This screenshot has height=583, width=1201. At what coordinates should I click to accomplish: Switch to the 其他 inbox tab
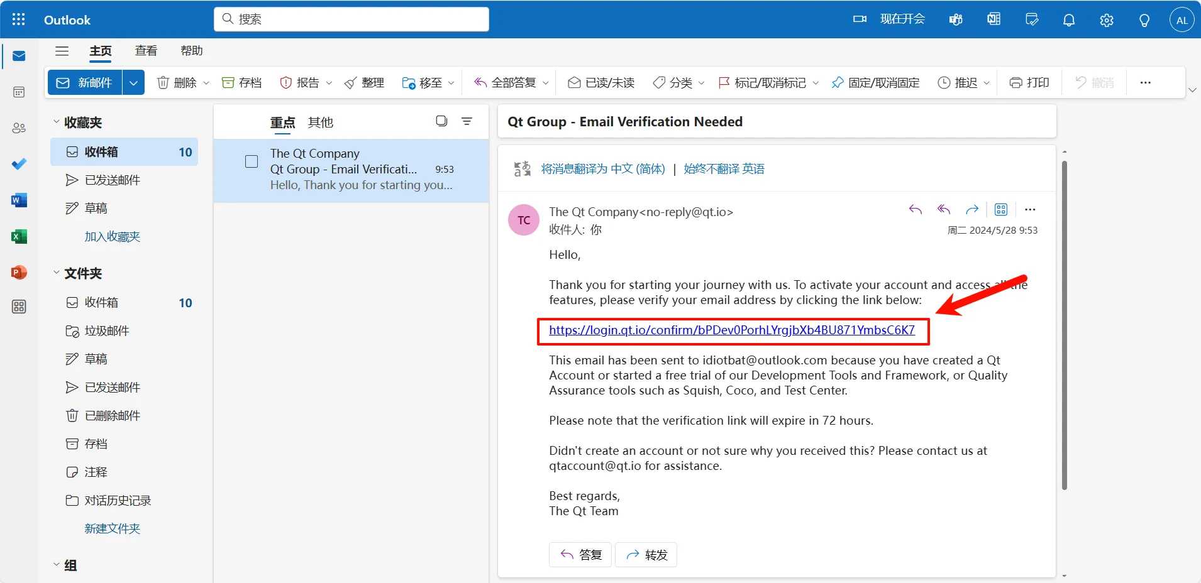(320, 123)
